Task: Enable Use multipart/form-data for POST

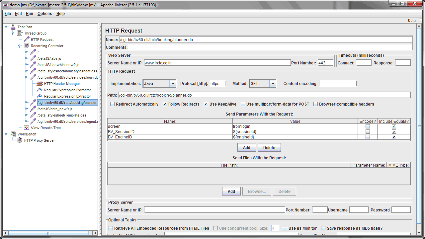Action: pos(243,104)
